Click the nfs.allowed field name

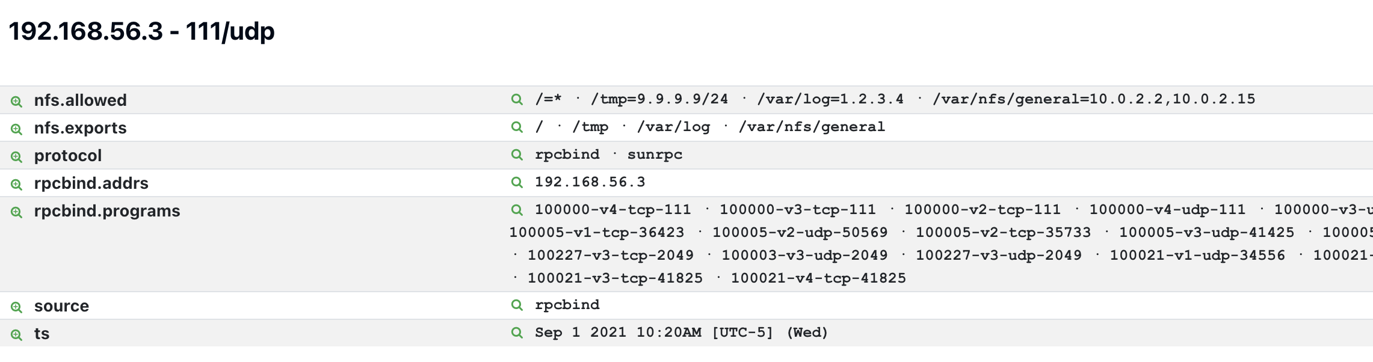coord(80,100)
